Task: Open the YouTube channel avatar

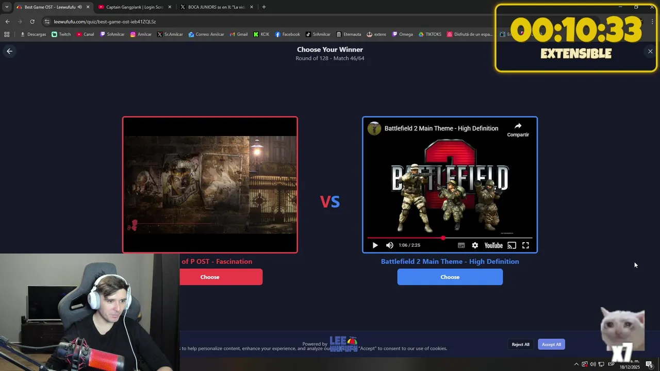Action: (x=374, y=128)
